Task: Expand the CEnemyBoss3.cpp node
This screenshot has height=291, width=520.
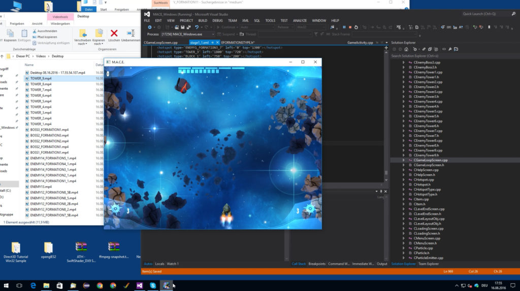Action: tap(404, 62)
